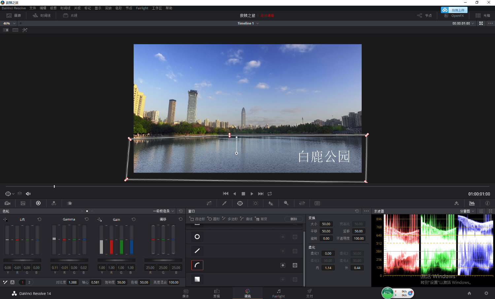This screenshot has height=299, width=495.
Task: Open the Sizing palette icon
Action: pos(302,203)
